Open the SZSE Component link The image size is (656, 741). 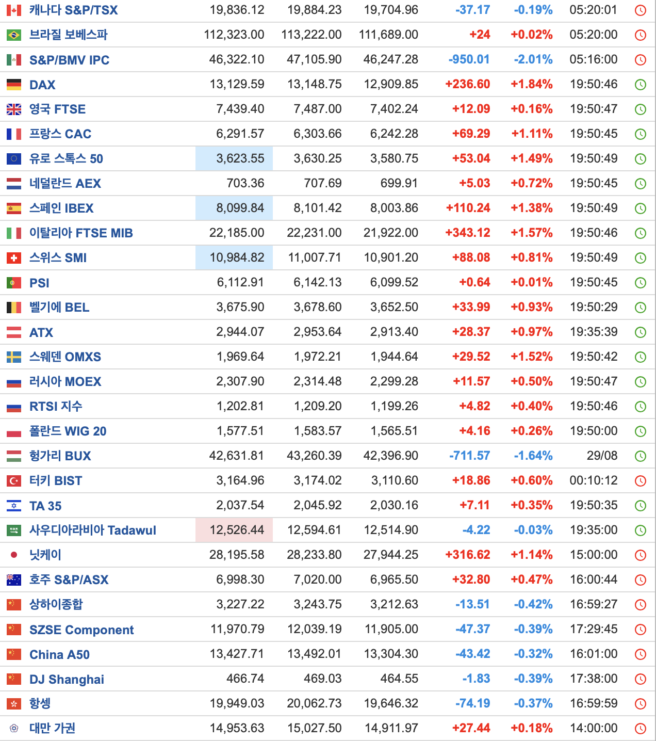click(81, 630)
